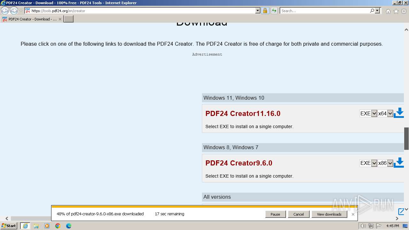Click the external link icon at page bottom right
This screenshot has width=409, height=230.
pyautogui.click(x=401, y=211)
